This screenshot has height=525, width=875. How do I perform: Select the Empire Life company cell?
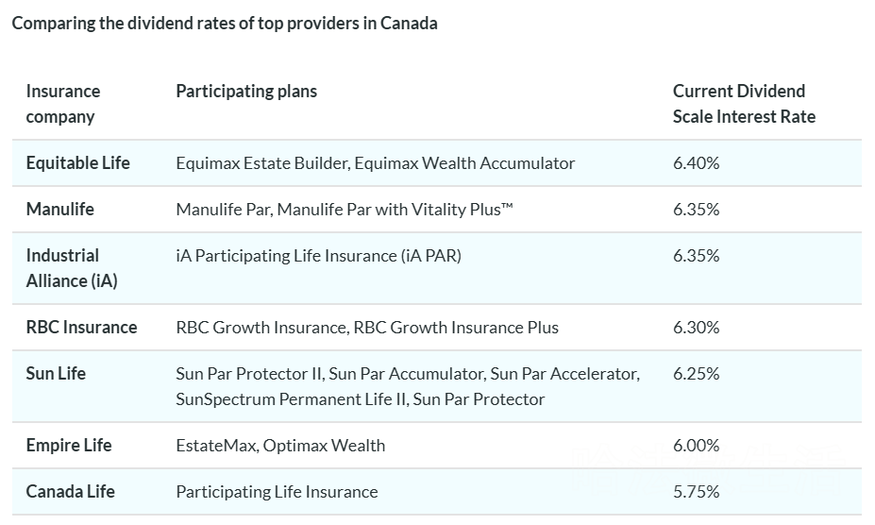point(69,446)
